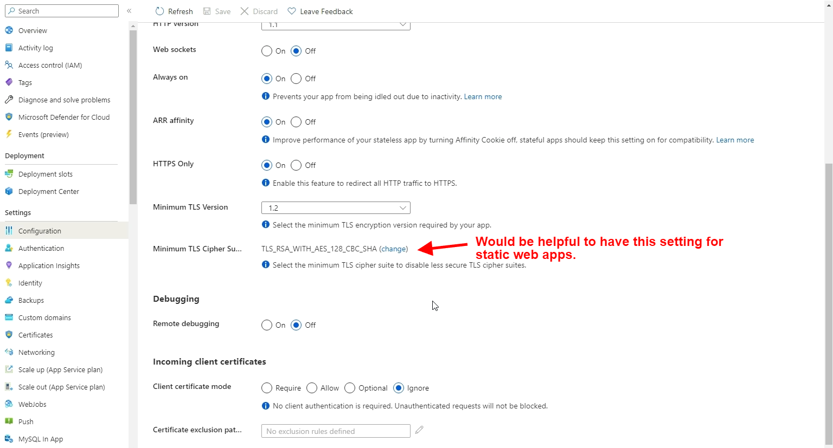
Task: Select Deployment slots in the sidebar
Action: click(46, 174)
